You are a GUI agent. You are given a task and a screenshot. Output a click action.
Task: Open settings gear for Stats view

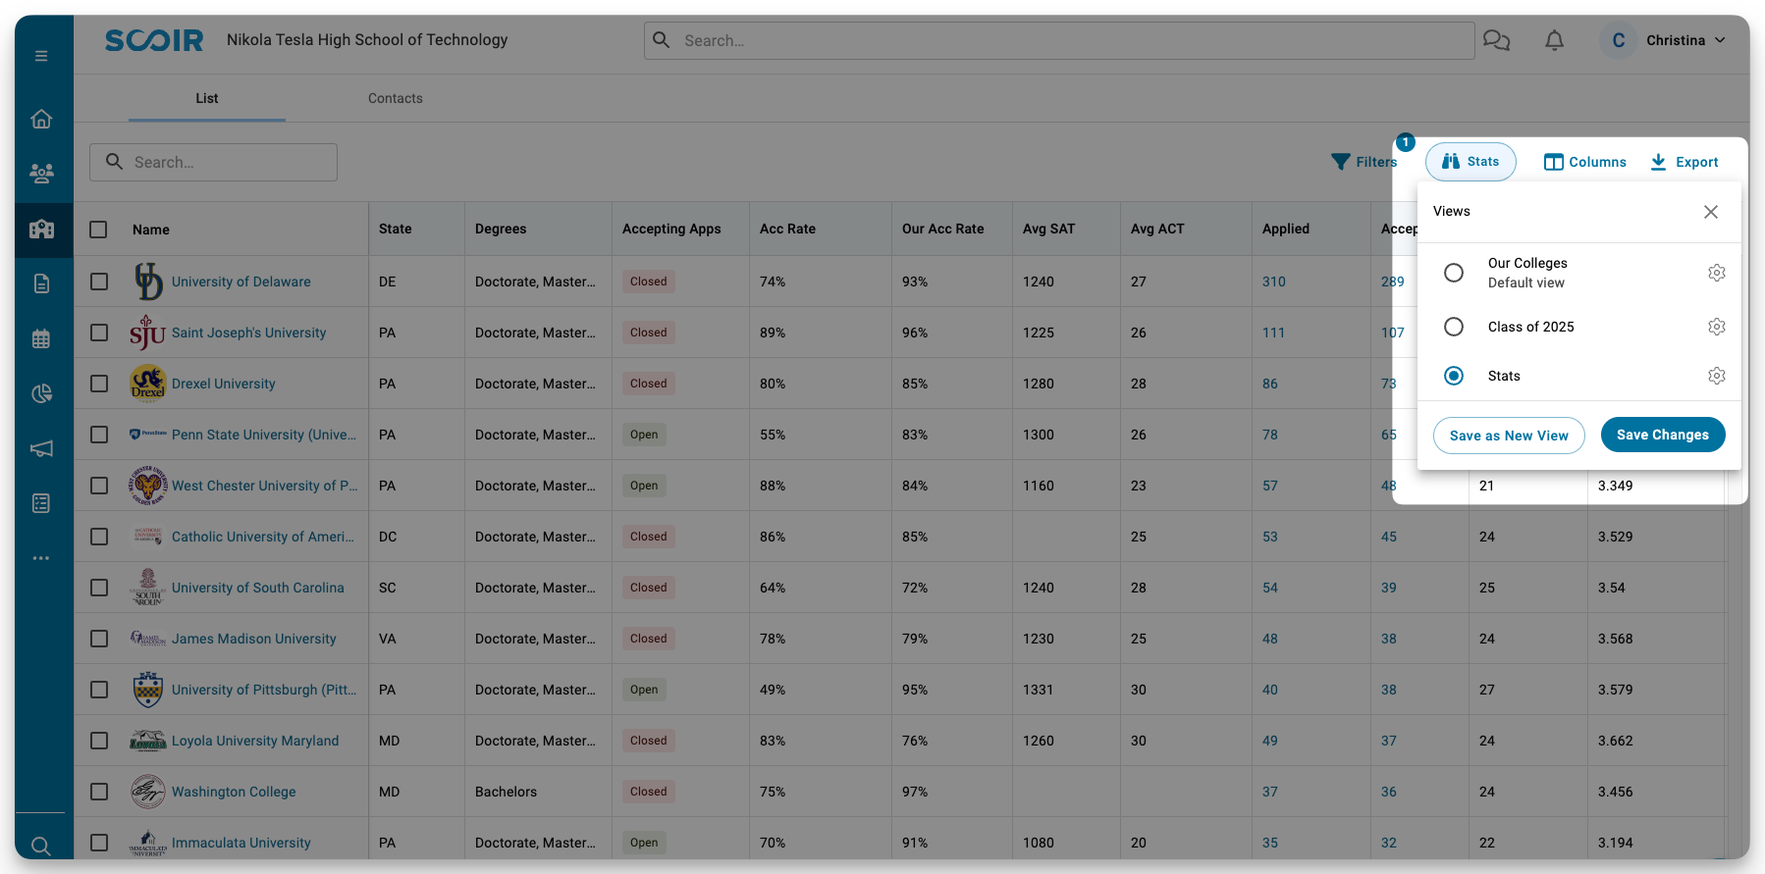(1716, 376)
